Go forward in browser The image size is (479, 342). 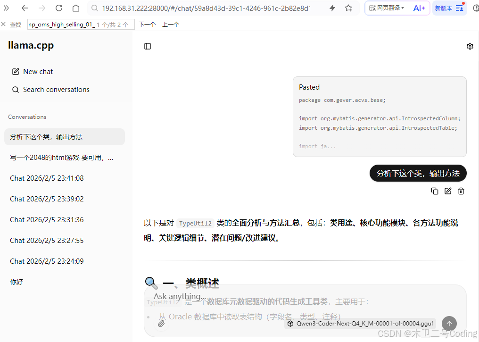pos(42,8)
